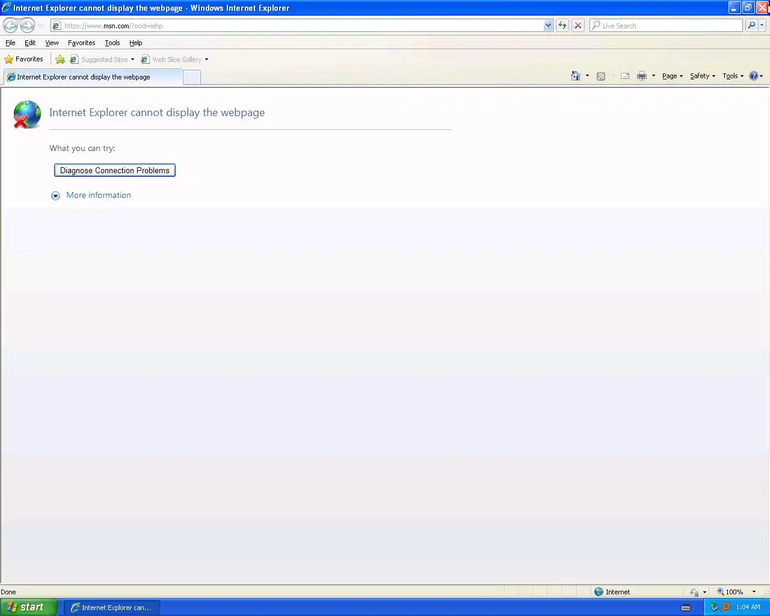
Task: Open the security status dropdown arrow
Action: click(x=704, y=592)
